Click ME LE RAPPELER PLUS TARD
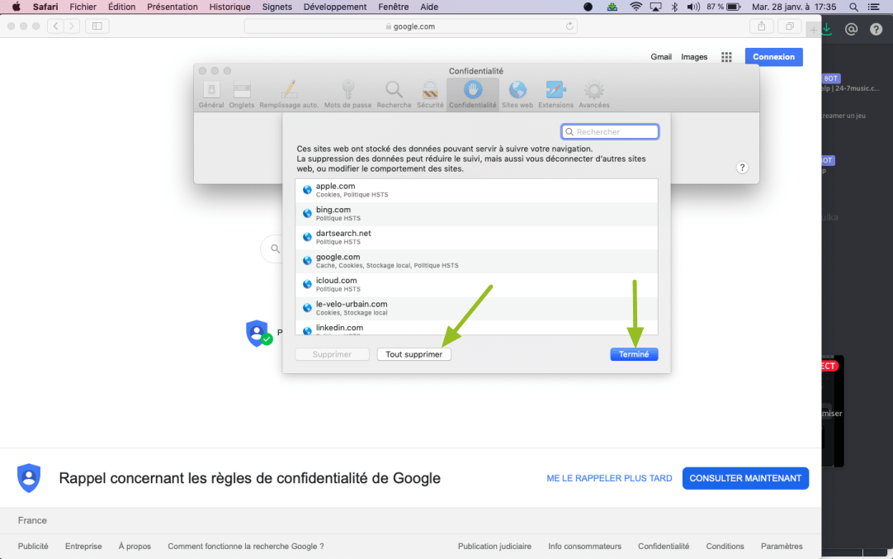The image size is (893, 559). (x=609, y=478)
